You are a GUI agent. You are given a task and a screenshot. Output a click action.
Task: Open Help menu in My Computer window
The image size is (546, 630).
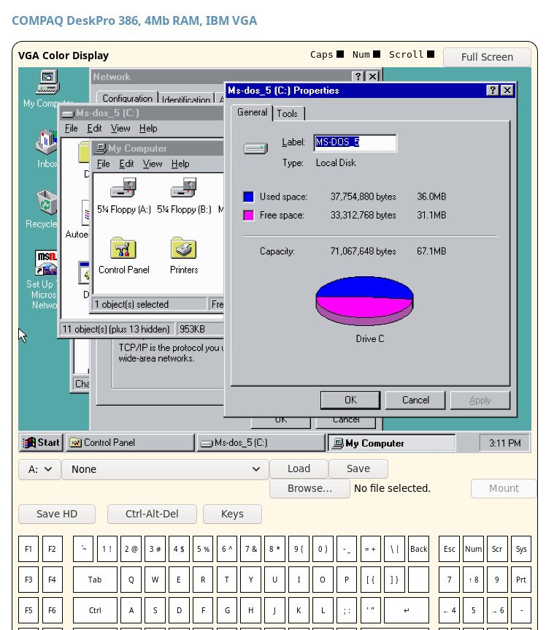180,164
